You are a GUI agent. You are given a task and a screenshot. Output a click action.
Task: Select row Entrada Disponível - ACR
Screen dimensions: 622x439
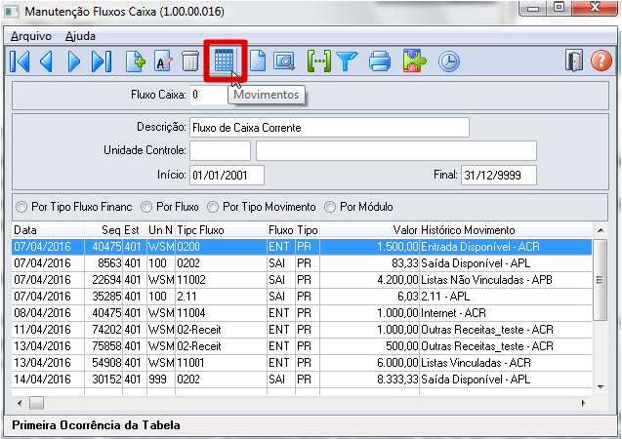coord(302,247)
